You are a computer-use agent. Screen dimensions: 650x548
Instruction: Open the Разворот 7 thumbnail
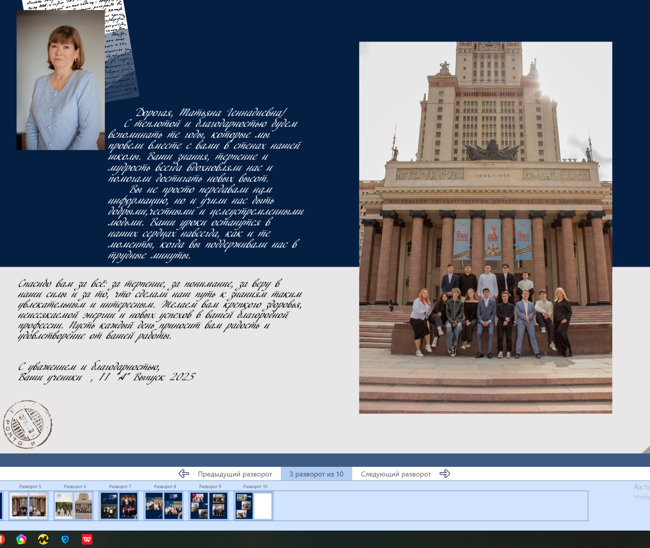coord(119,506)
